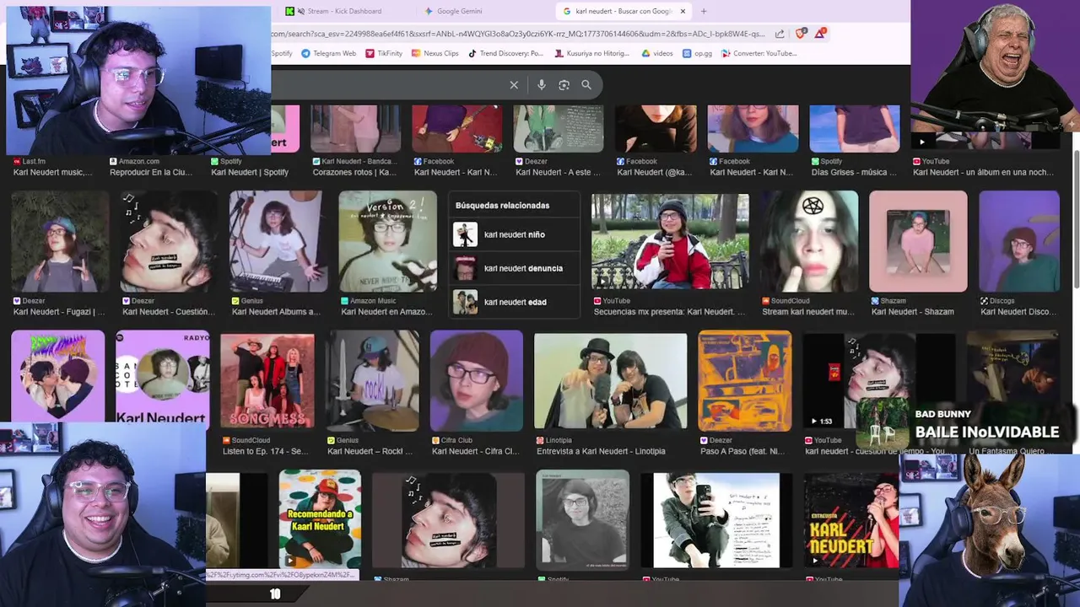Screen dimensions: 1080x607
Task: Open the SONGMESS podcast cover image
Action: point(267,381)
